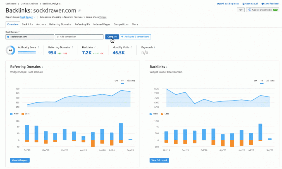
Task: Open Link building ideas link
Action: point(229,4)
